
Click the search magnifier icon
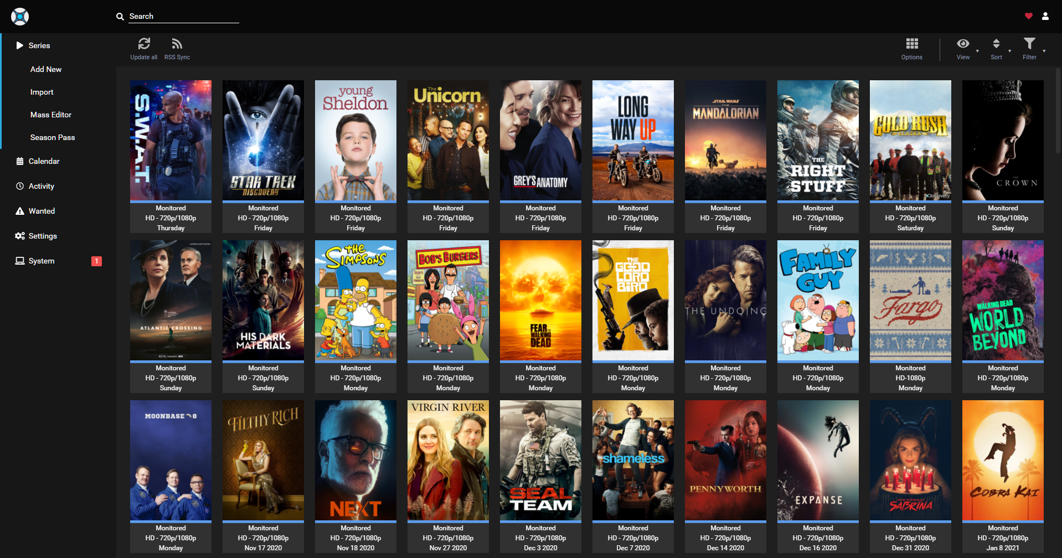(120, 17)
